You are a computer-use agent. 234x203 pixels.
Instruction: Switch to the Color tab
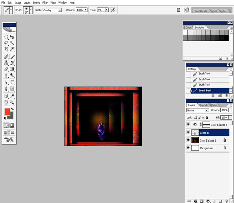188,27
